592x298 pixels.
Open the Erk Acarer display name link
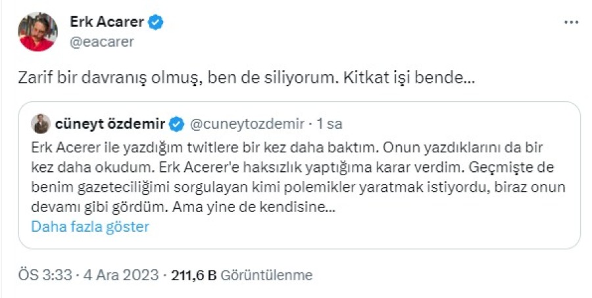107,23
